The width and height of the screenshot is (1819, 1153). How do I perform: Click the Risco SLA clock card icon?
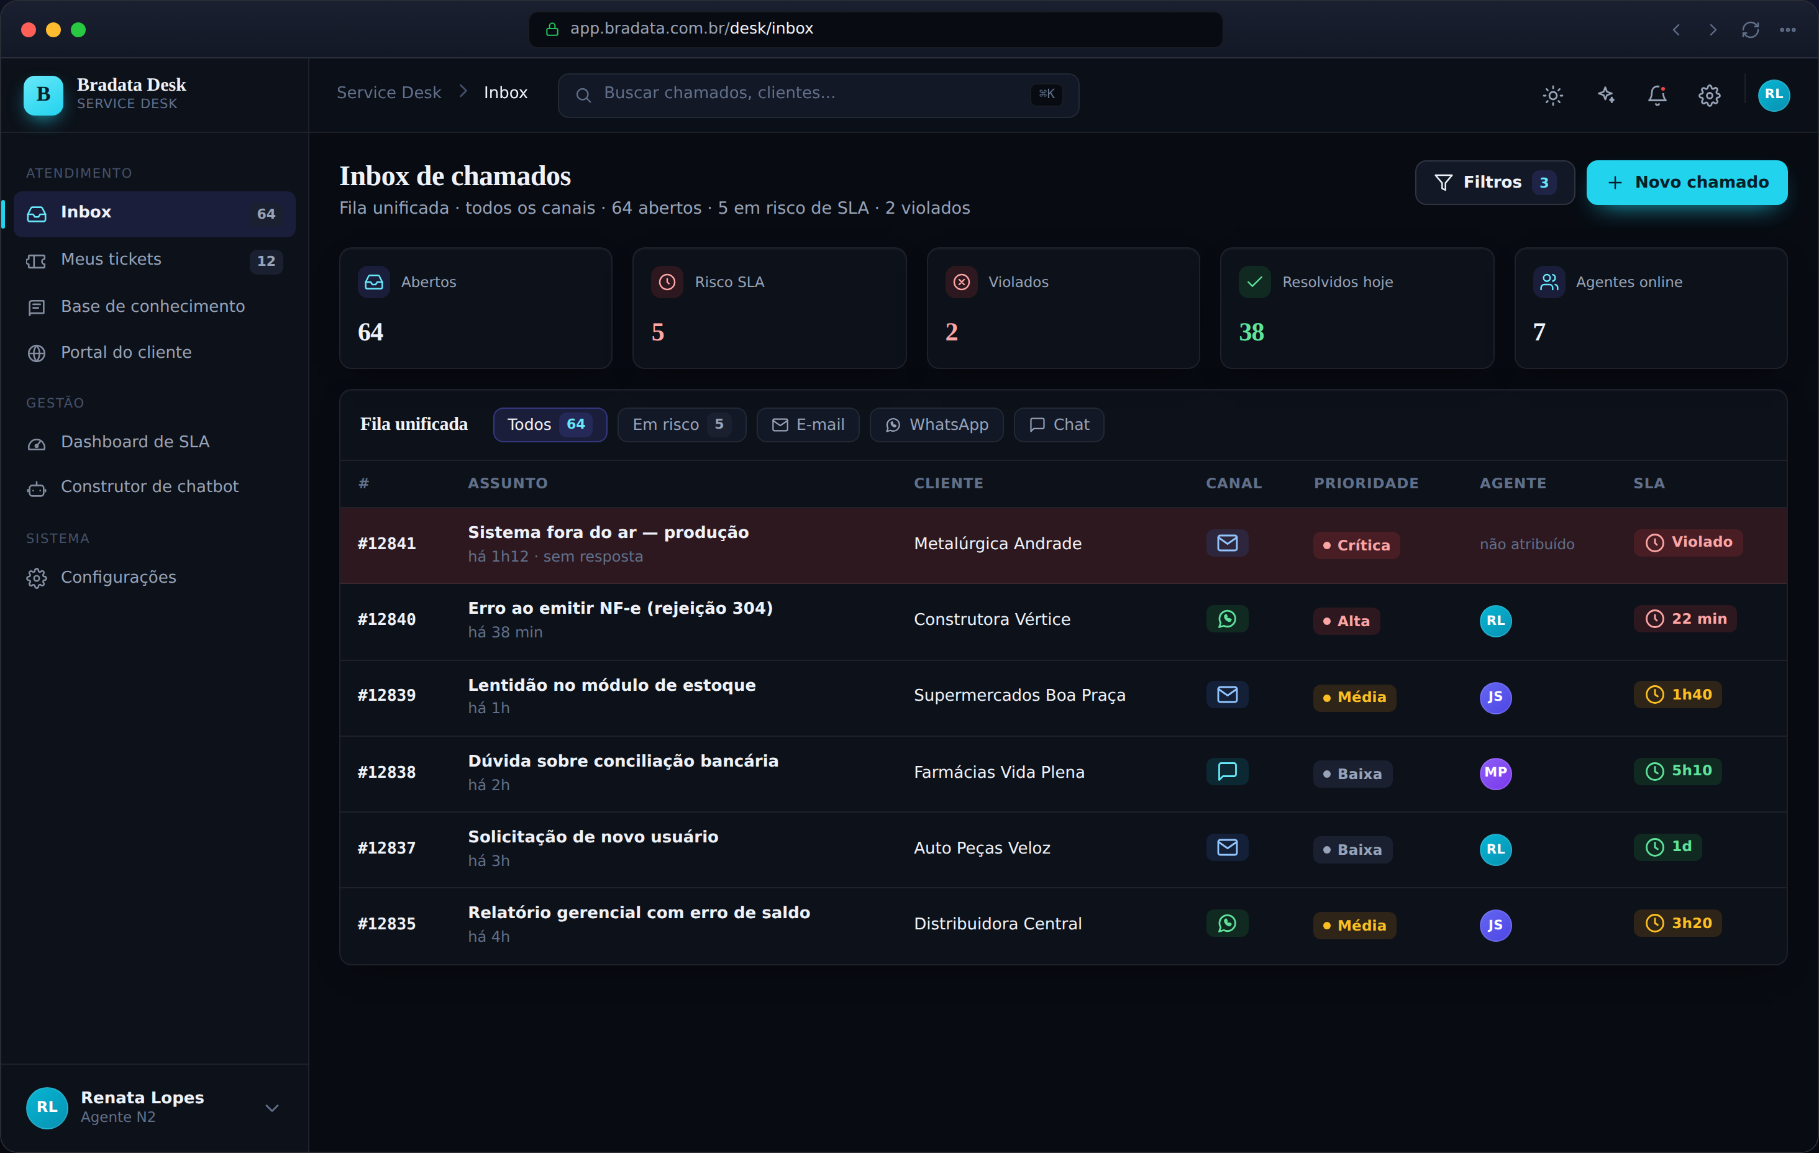coord(667,282)
